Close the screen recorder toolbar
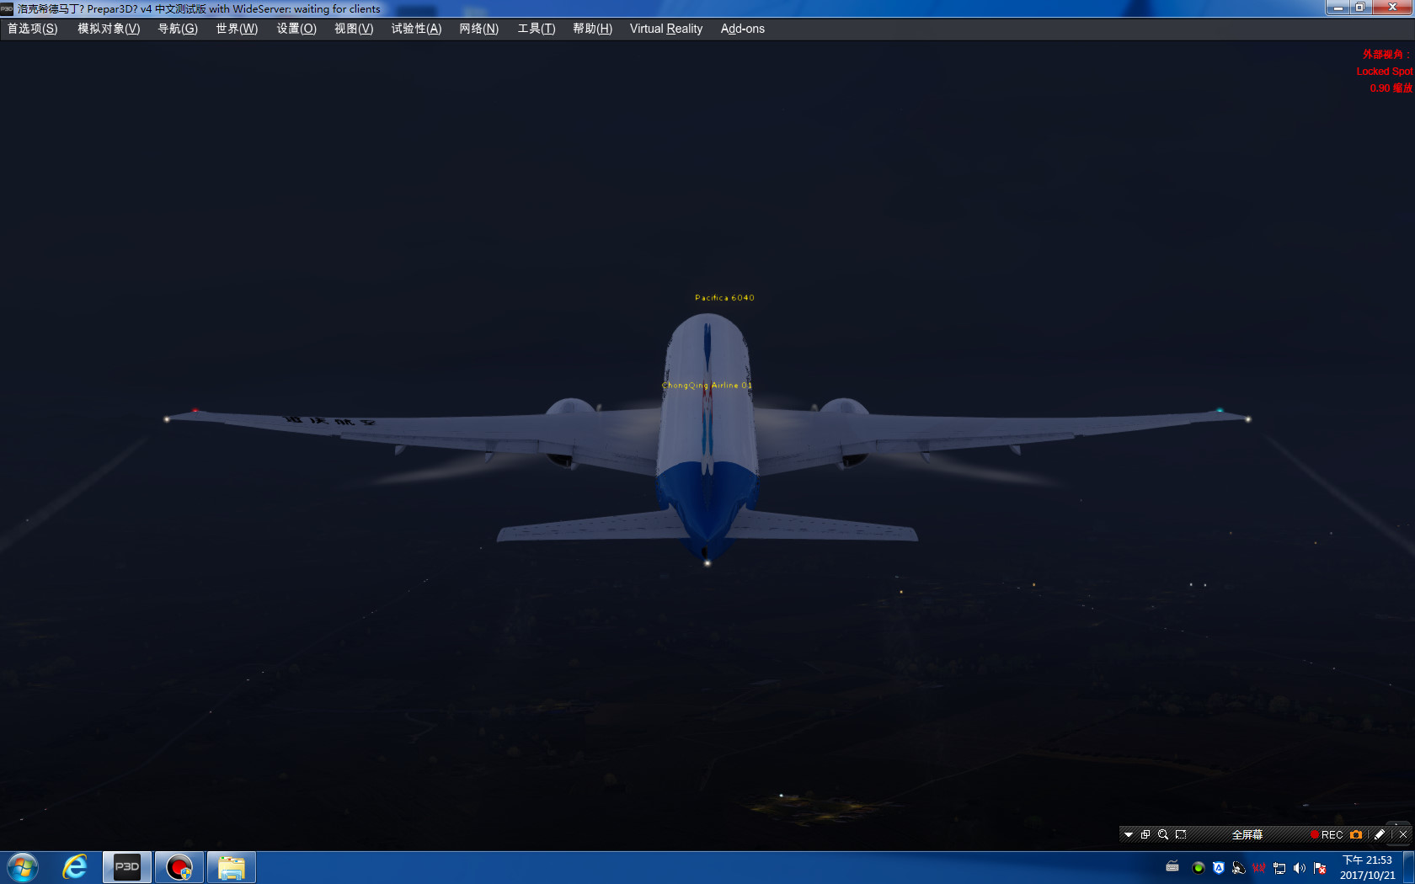 [x=1403, y=835]
